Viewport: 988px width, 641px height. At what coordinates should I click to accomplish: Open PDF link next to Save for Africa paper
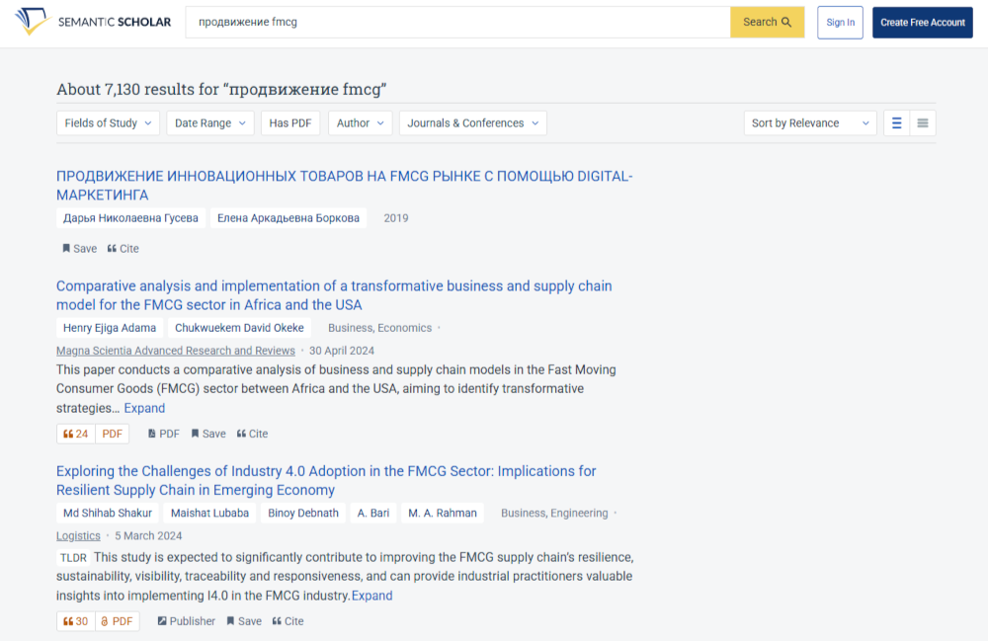click(164, 434)
